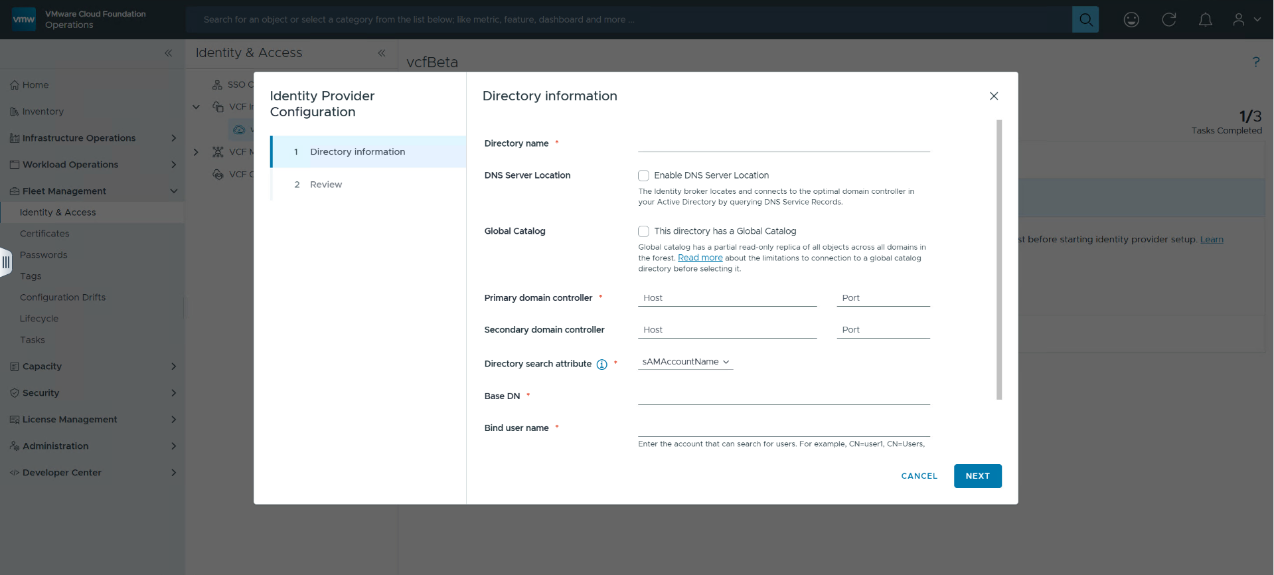Screen dimensions: 1274x575
Task: Open Tags menu item
Action: [x=92, y=276]
